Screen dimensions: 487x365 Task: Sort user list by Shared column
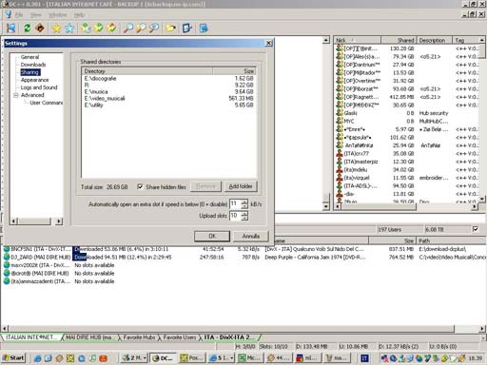click(399, 40)
